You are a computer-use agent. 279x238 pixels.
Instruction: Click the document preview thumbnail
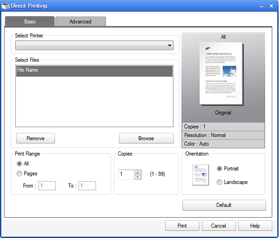pos(221,73)
